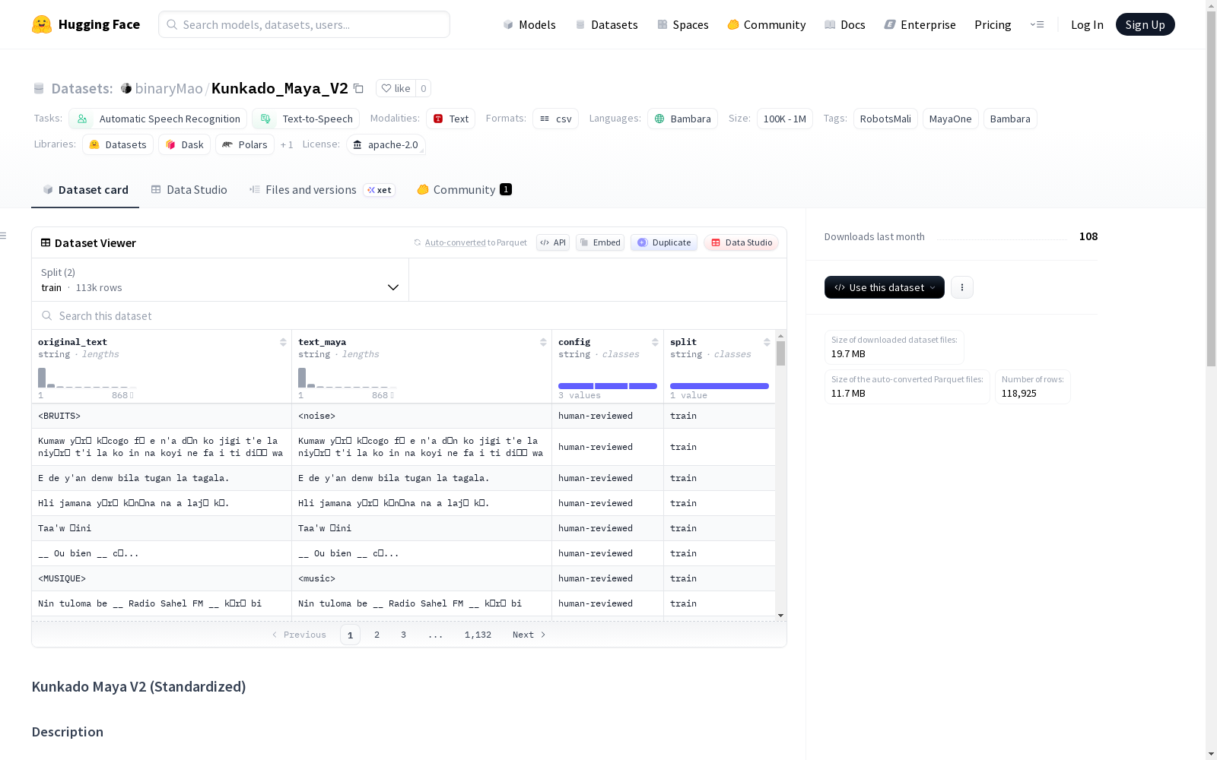Focus the Search this dataset field
The width and height of the screenshot is (1217, 760).
coord(409,315)
